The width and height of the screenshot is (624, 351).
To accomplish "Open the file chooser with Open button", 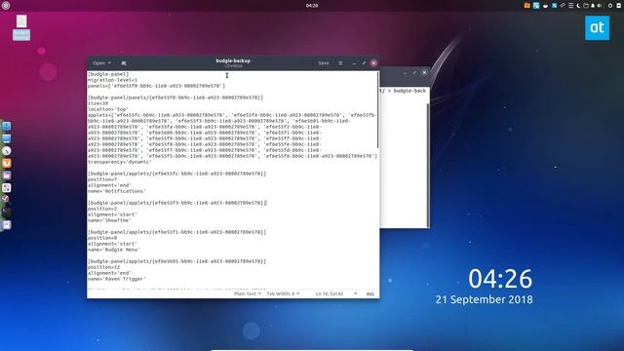I will 101,62.
